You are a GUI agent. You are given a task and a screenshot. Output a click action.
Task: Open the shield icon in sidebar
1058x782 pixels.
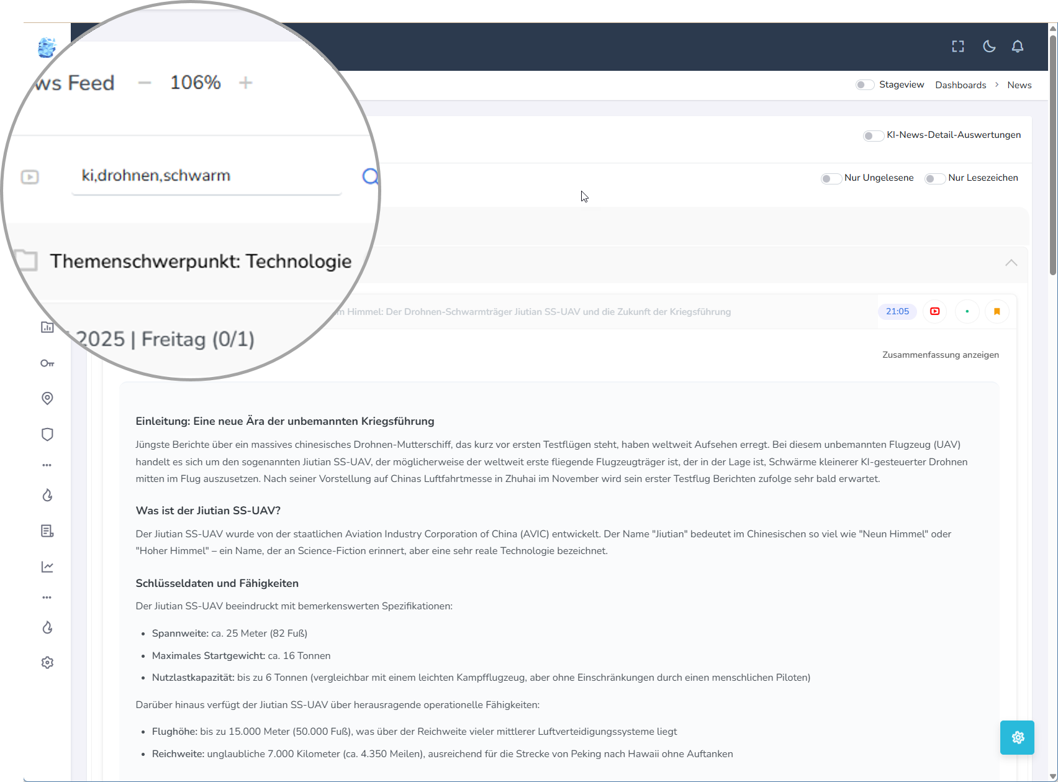pyautogui.click(x=47, y=434)
